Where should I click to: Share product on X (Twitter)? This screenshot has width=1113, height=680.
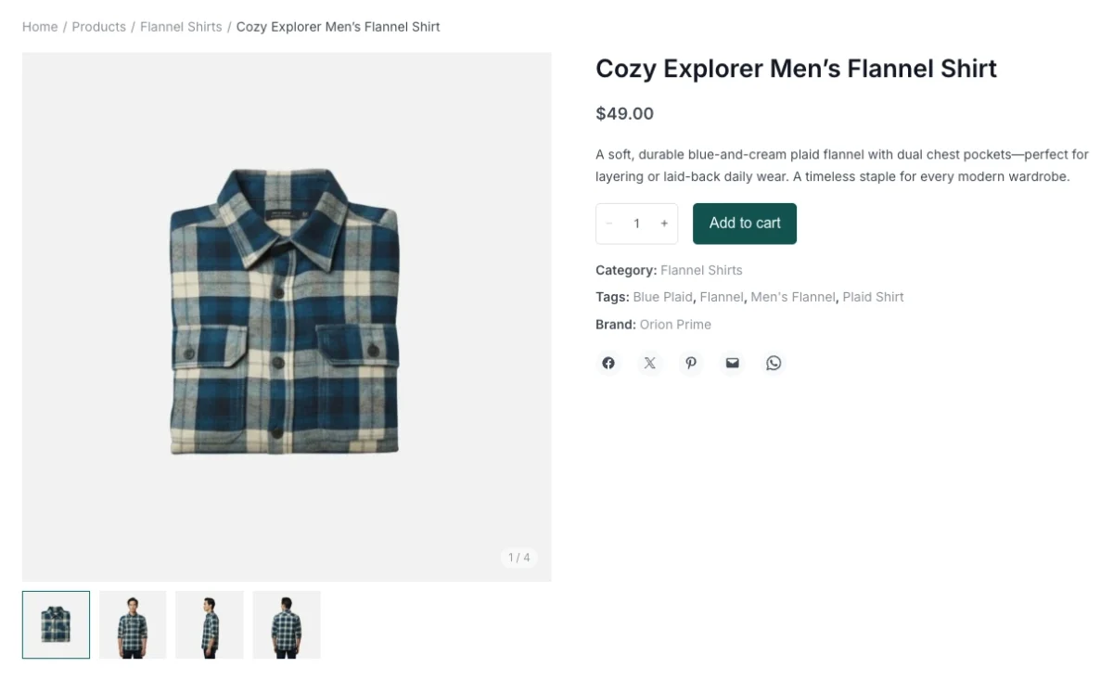(649, 363)
